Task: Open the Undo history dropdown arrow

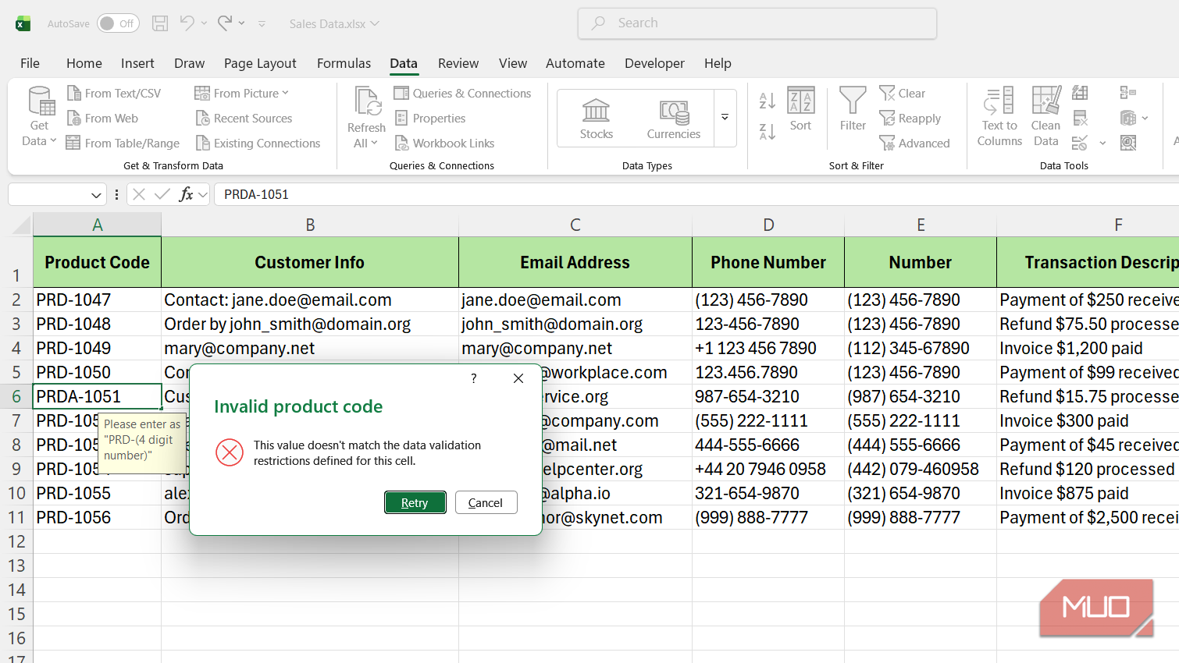Action: coord(205,23)
